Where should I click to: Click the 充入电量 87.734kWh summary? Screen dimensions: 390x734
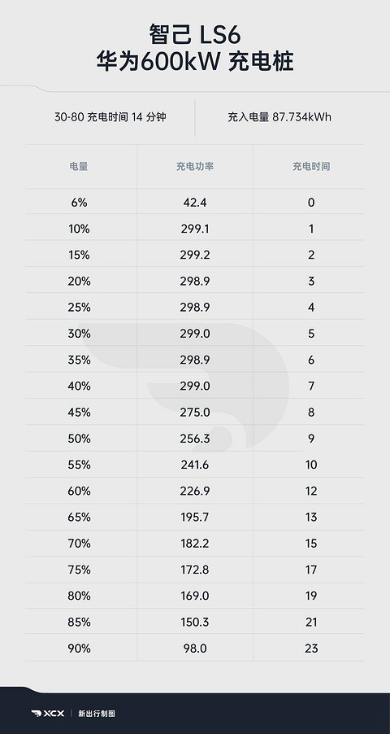[279, 117]
